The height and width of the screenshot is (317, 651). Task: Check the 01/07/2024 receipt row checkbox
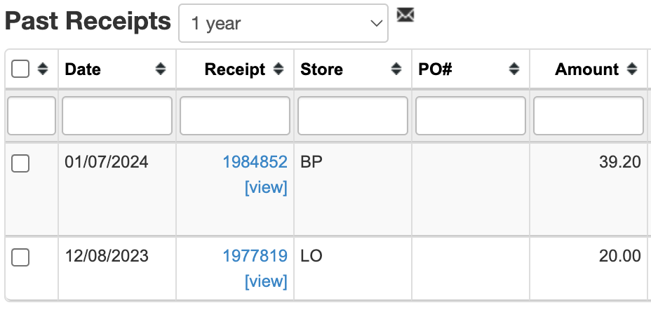tap(21, 164)
